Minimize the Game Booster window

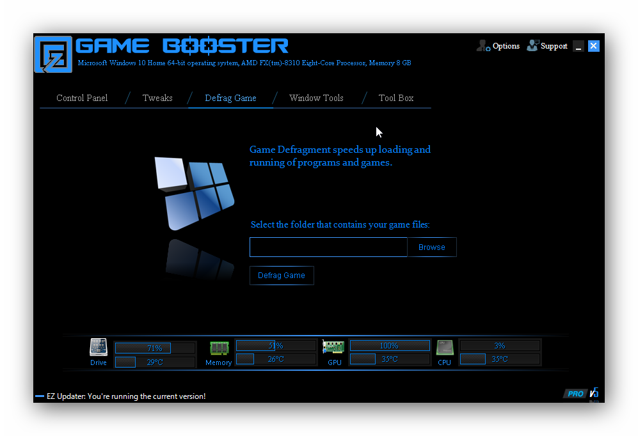pyautogui.click(x=578, y=46)
